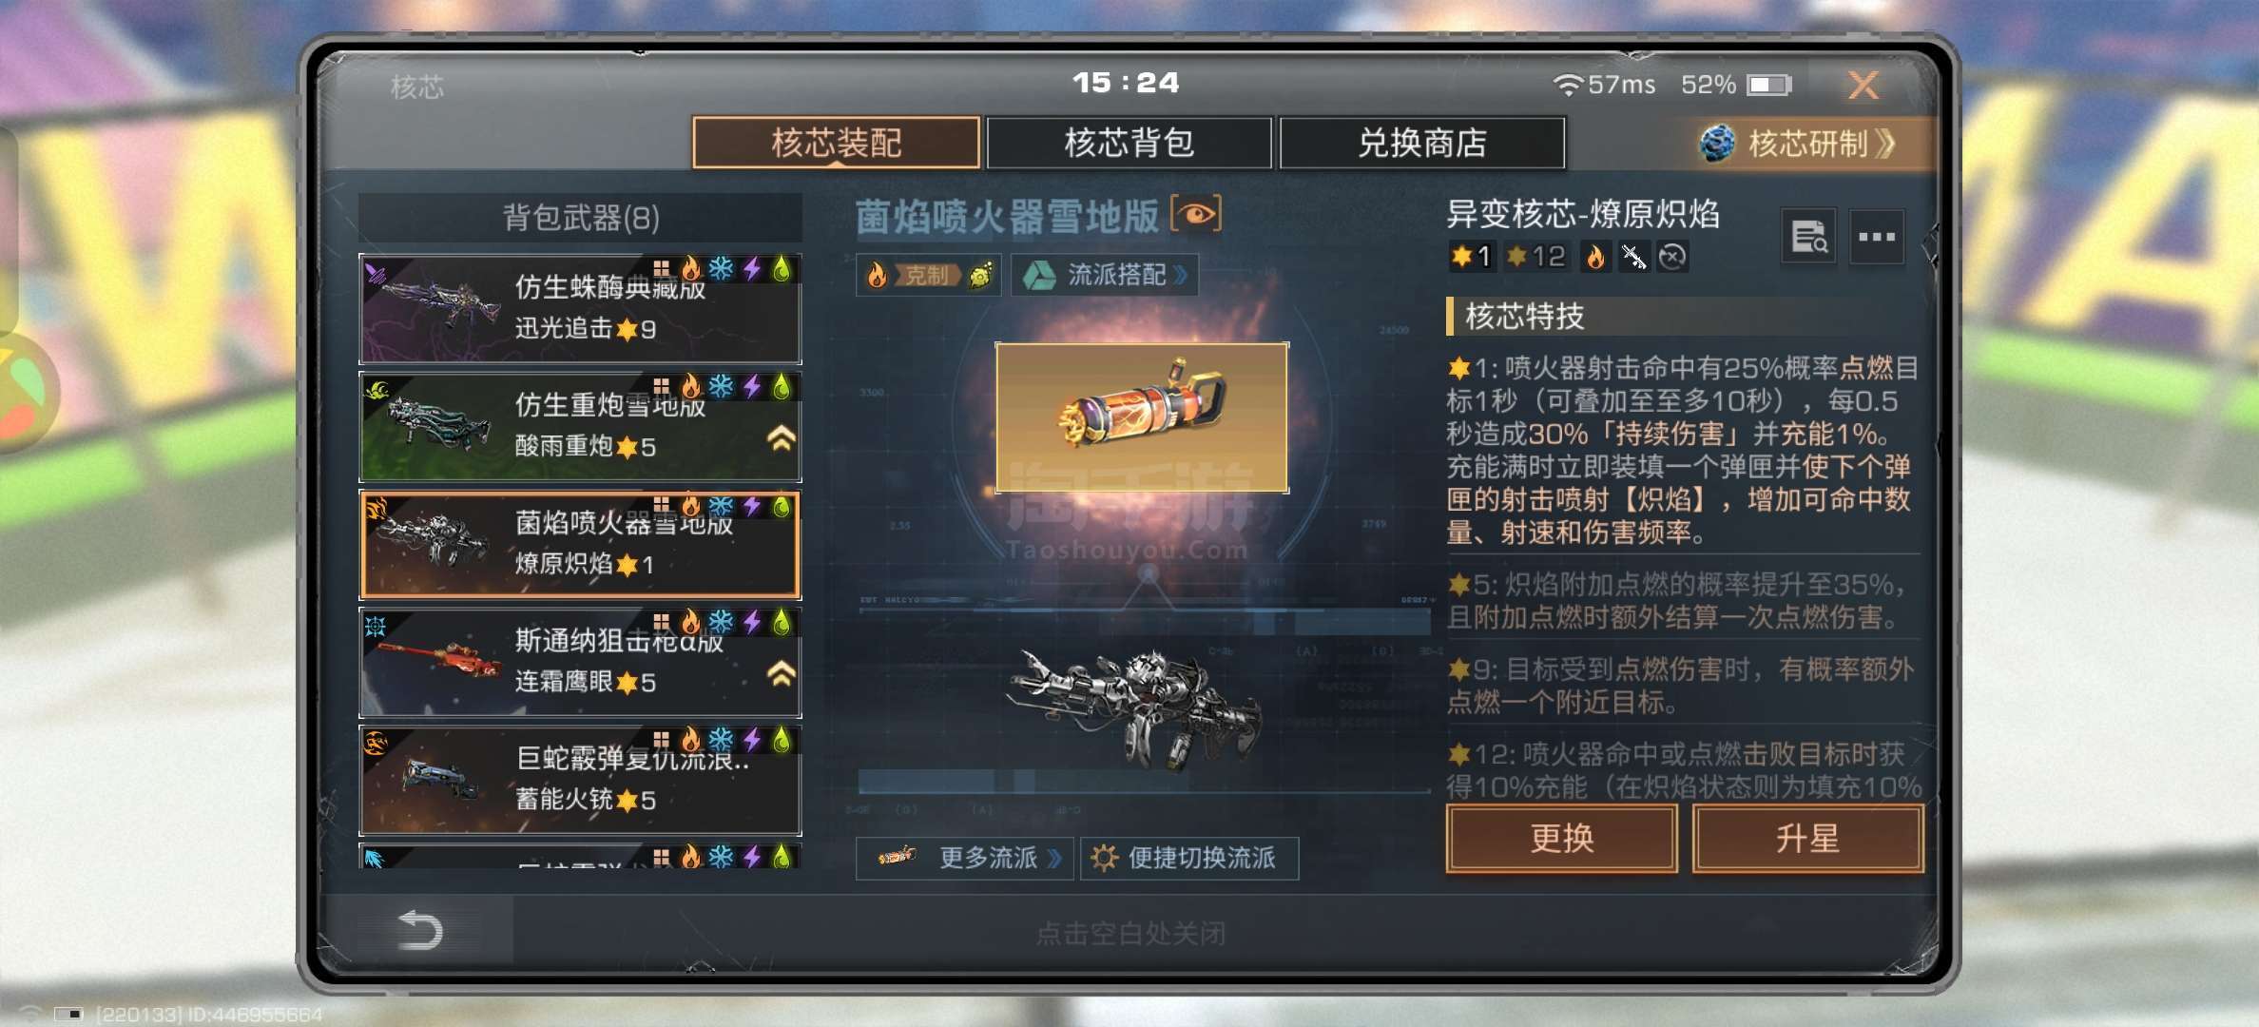Click the crossed swords icon under the core name
This screenshot has height=1027, width=2259.
tap(1633, 257)
